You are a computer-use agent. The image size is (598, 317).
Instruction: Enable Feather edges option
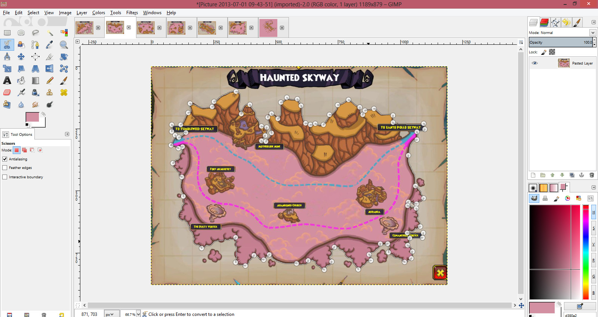(x=5, y=168)
